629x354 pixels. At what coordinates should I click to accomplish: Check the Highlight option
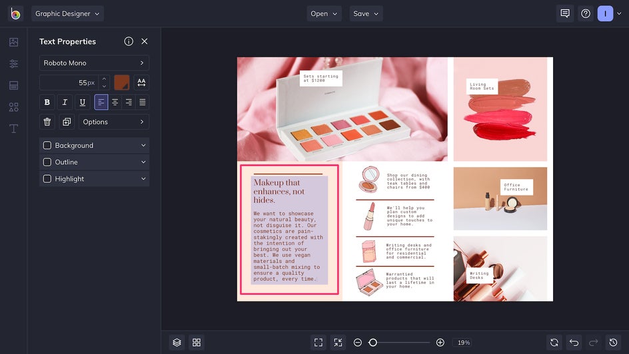[47, 179]
